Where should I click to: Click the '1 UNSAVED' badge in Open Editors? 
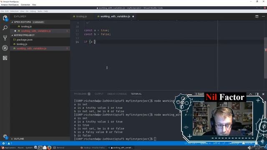pos(38,22)
